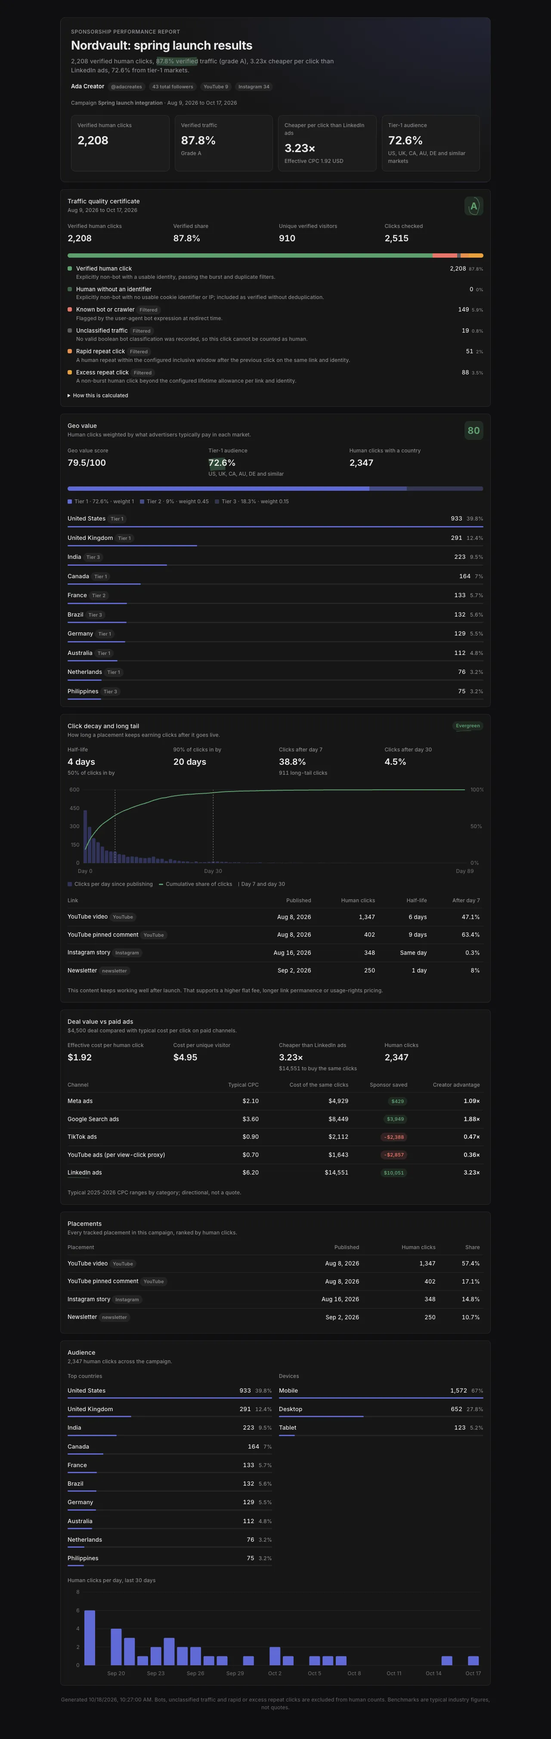The height and width of the screenshot is (1739, 551).
Task: Click the orange swatch beside Rapid repeat click
Action: click(x=69, y=351)
